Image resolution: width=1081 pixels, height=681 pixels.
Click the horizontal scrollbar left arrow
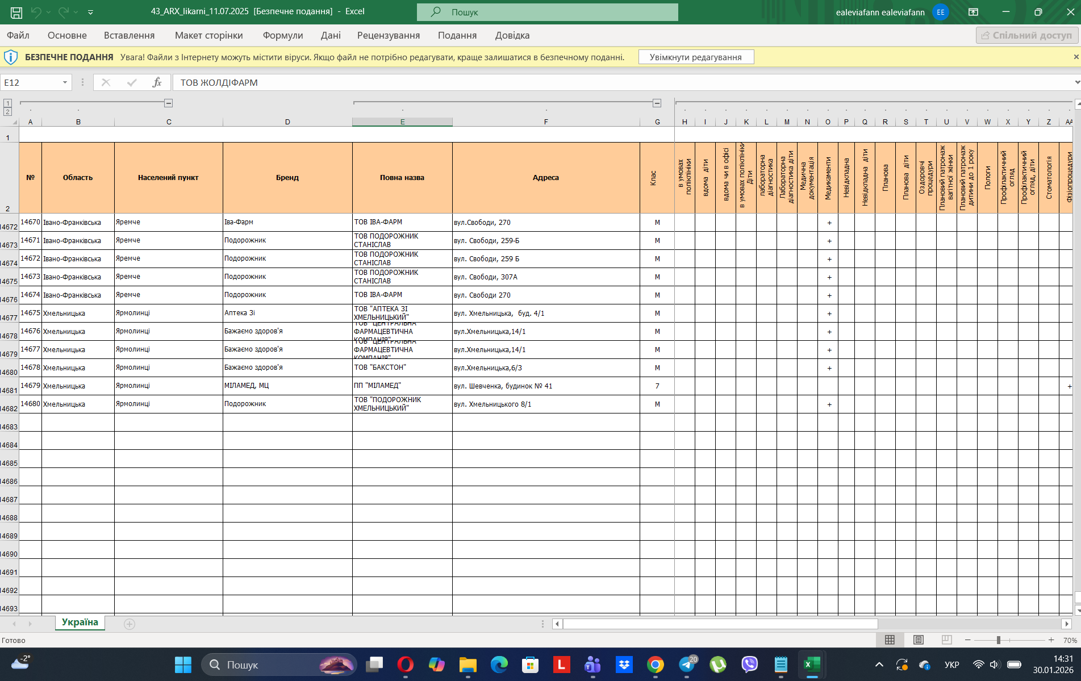pyautogui.click(x=557, y=624)
